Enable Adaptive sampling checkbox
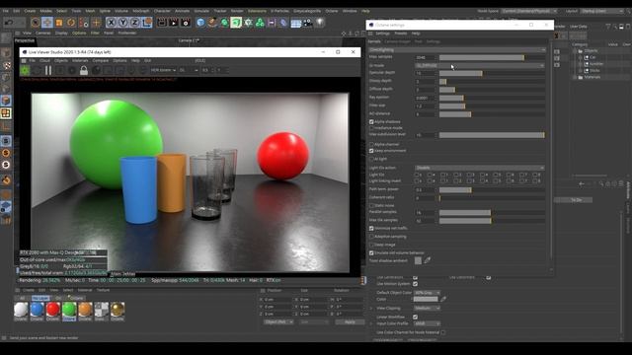The width and height of the screenshot is (632, 355). point(371,237)
